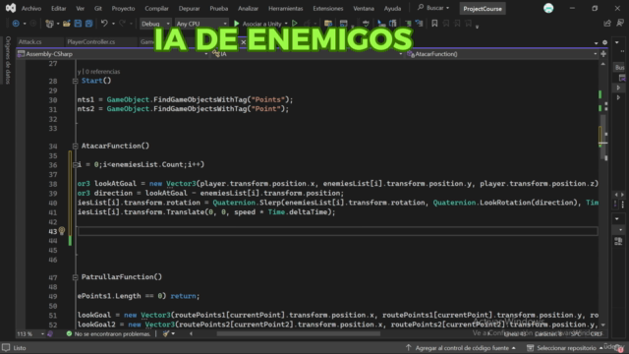Image resolution: width=629 pixels, height=354 pixels.
Task: Collapse the AtacarFunction() method outline
Action: (75, 147)
